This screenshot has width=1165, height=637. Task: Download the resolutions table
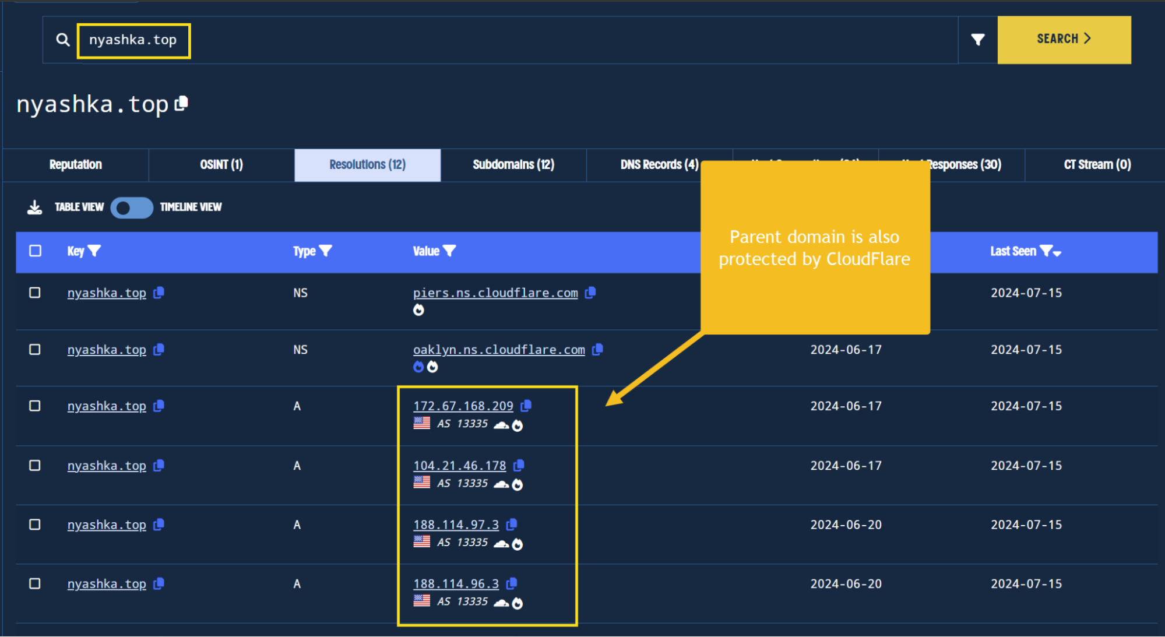35,207
